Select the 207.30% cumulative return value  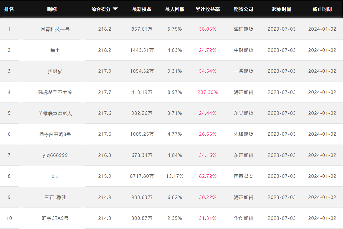coord(208,92)
